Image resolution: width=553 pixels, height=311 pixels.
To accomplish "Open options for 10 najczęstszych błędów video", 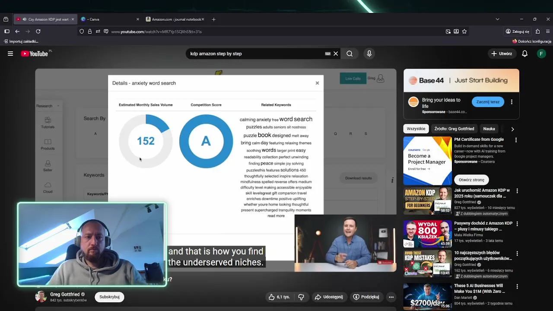I will (x=517, y=254).
